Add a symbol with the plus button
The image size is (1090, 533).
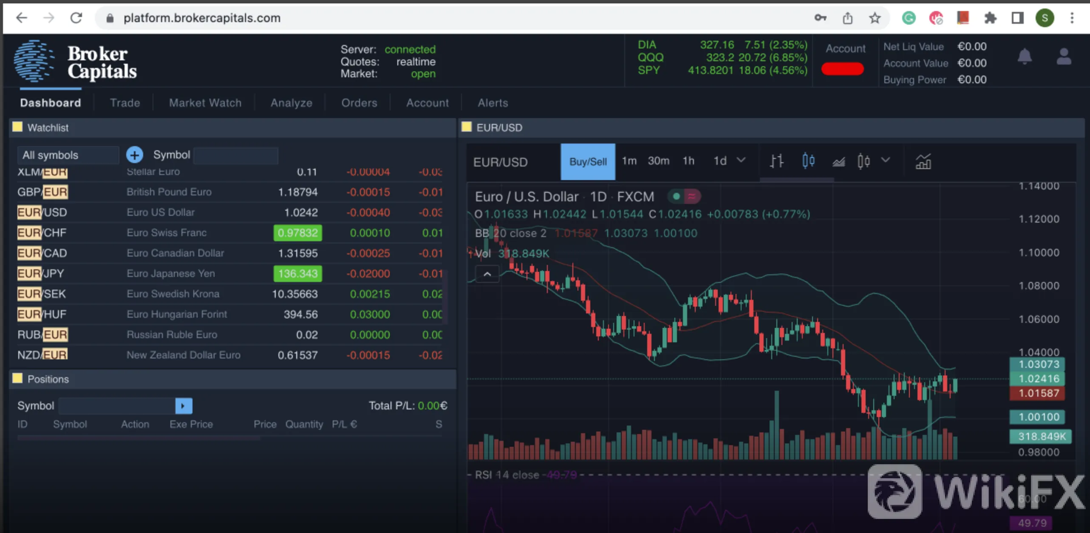(135, 155)
